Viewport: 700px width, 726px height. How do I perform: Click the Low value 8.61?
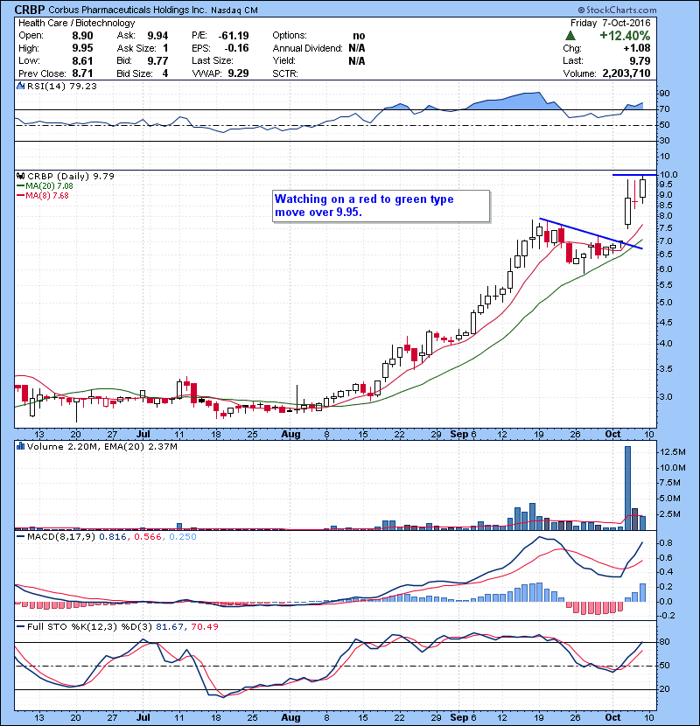[82, 60]
